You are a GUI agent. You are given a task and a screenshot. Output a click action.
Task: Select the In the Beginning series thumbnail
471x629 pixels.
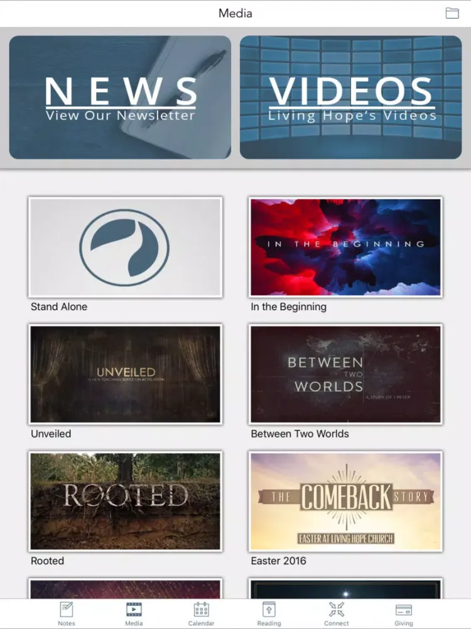click(x=345, y=247)
